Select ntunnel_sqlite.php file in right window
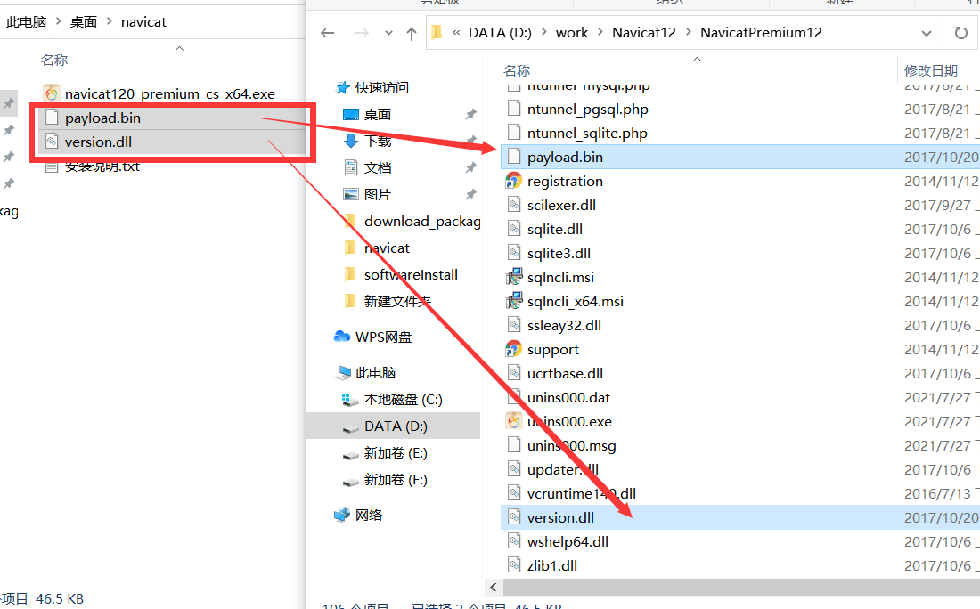Screen dimensions: 980x609 pos(587,133)
